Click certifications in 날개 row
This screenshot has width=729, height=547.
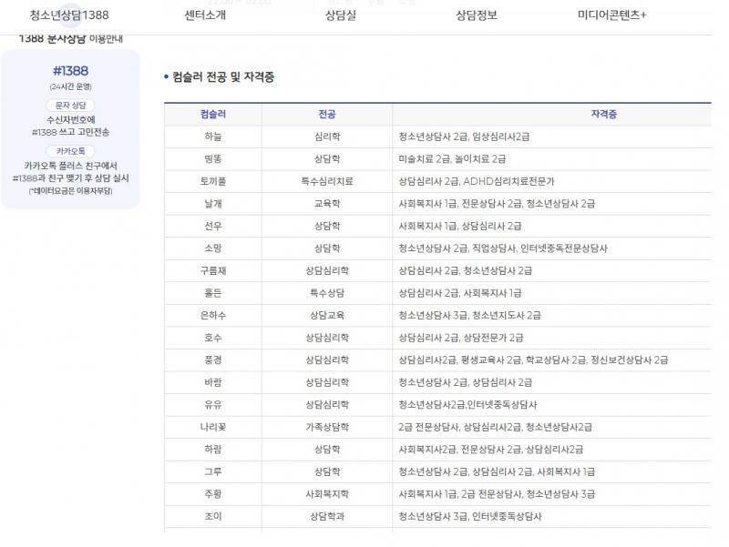pos(497,203)
